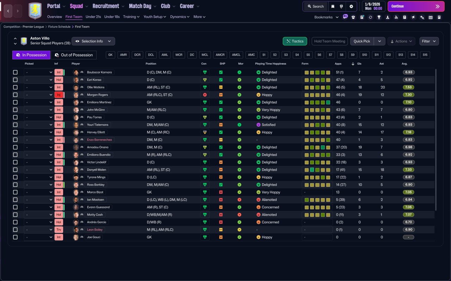This screenshot has width=451, height=281.
Task: Tick the checkbox for Amadou Onana
Action: 15,147
